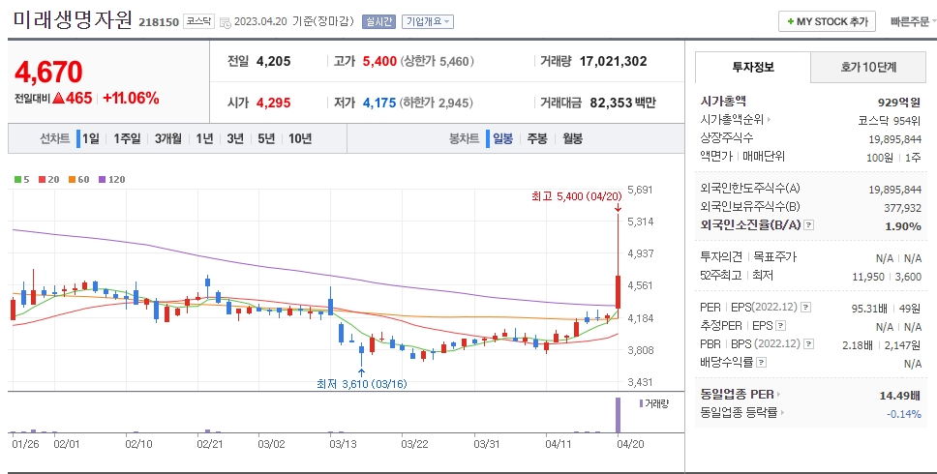Click the 03/13 date on chart axis
Screen dimensions: 937x474
(x=343, y=444)
